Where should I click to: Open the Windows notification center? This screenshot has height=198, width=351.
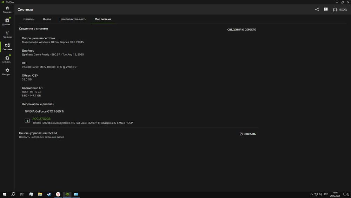coord(345,194)
